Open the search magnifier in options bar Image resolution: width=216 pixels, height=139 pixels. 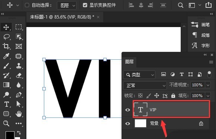coord(180,5)
